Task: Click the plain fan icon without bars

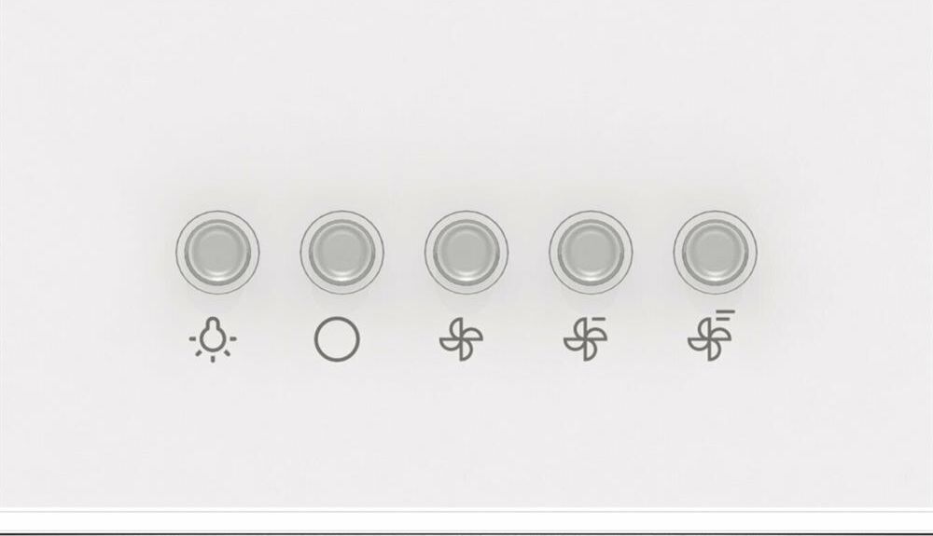Action: point(461,338)
